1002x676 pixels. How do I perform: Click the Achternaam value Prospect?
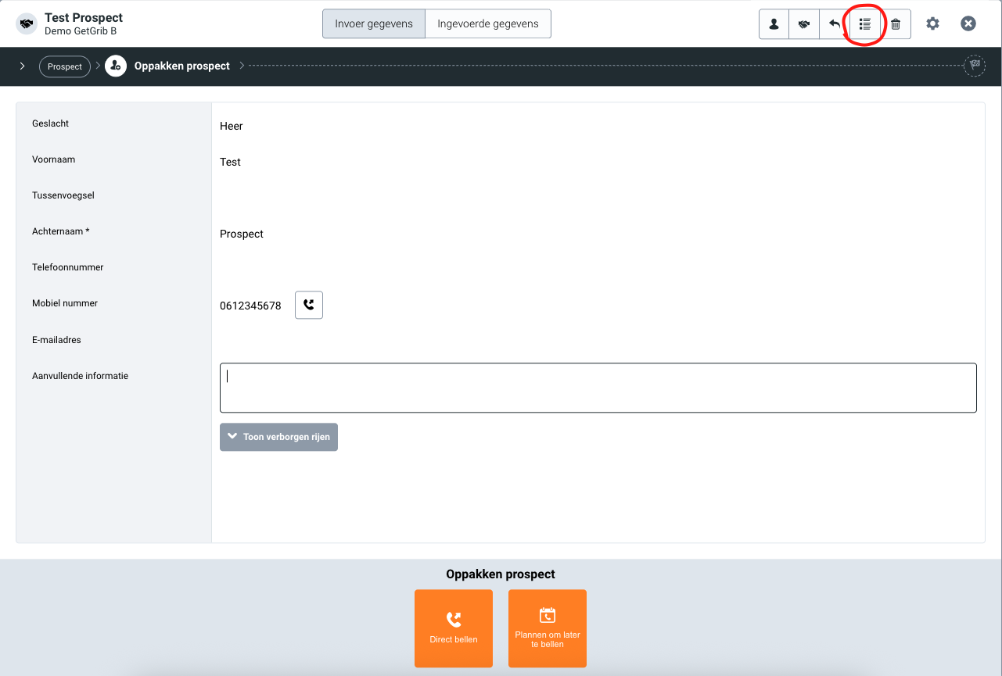tap(242, 234)
